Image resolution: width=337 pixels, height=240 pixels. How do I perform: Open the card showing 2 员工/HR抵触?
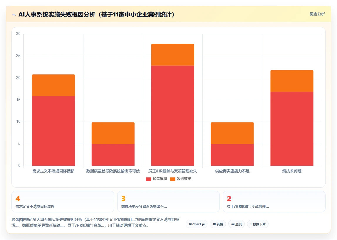(x=274, y=202)
